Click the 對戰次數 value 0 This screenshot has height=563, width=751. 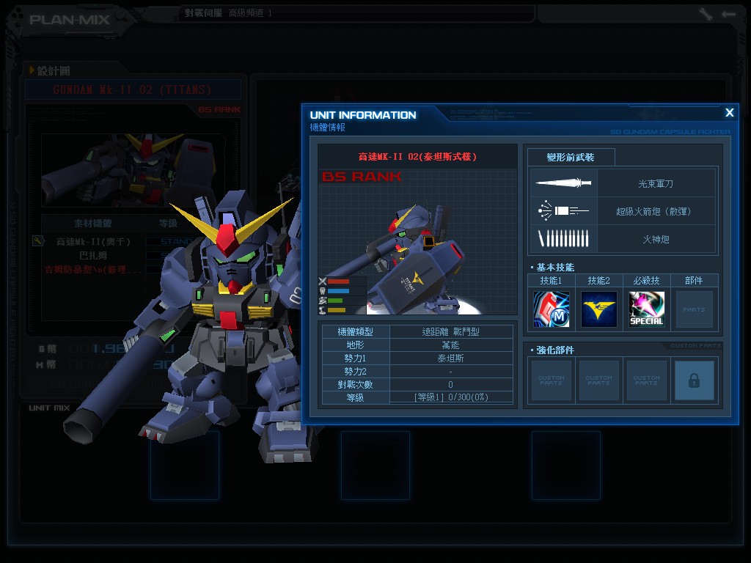click(x=451, y=384)
